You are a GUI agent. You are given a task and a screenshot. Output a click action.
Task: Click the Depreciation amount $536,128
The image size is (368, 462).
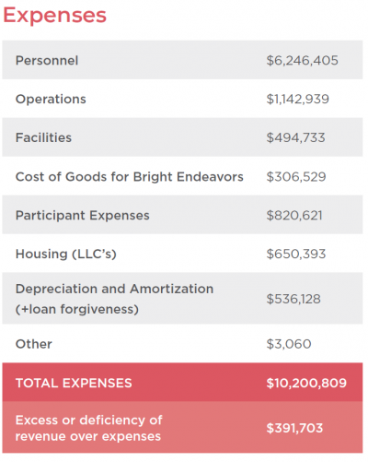(x=293, y=299)
